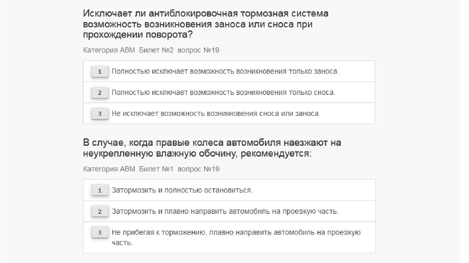Click button 1 for the ABS question
The width and height of the screenshot is (469, 263).
point(99,71)
